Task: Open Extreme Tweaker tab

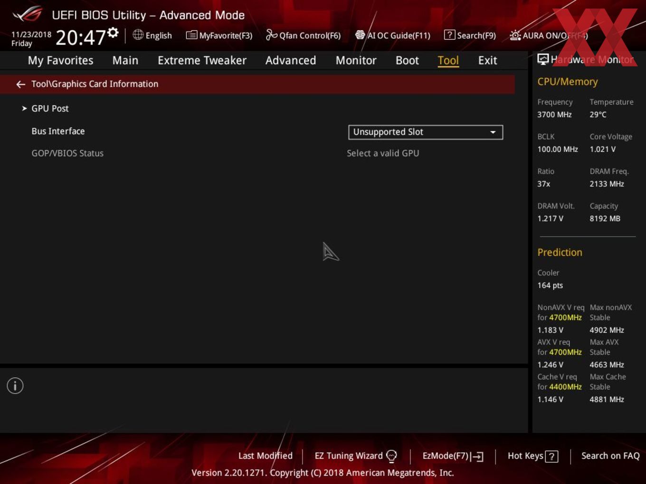Action: 202,60
